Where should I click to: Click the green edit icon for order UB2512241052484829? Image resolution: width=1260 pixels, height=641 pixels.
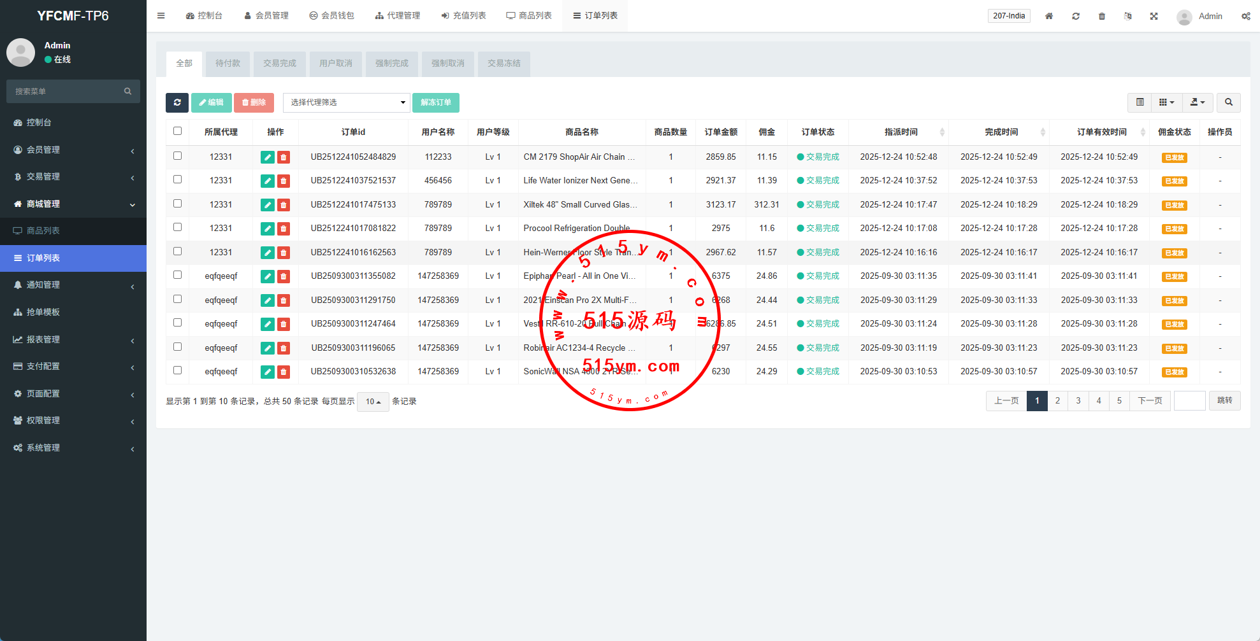pos(267,157)
